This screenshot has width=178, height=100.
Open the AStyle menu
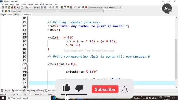click(x=42, y=4)
